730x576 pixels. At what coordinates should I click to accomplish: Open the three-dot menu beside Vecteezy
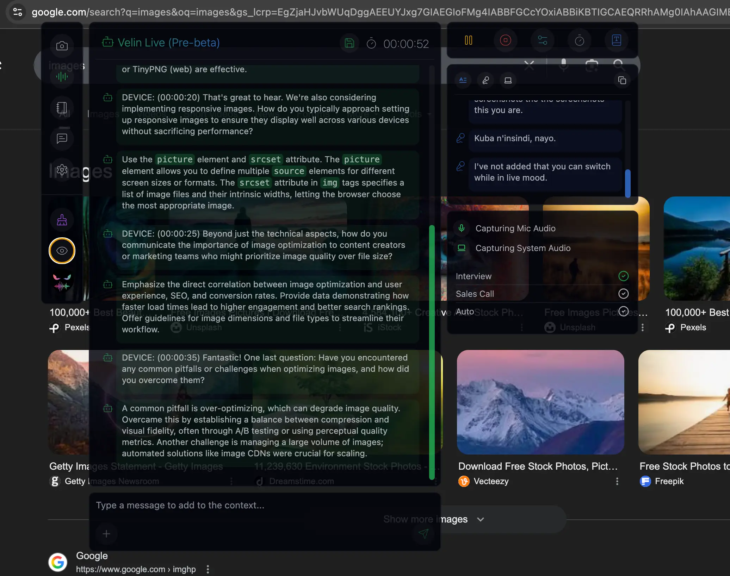pyautogui.click(x=617, y=481)
